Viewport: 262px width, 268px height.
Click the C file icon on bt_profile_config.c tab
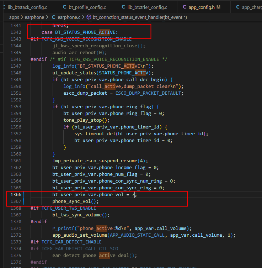point(64,7)
